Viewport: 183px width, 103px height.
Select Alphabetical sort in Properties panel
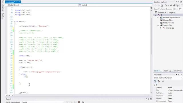[159, 81]
